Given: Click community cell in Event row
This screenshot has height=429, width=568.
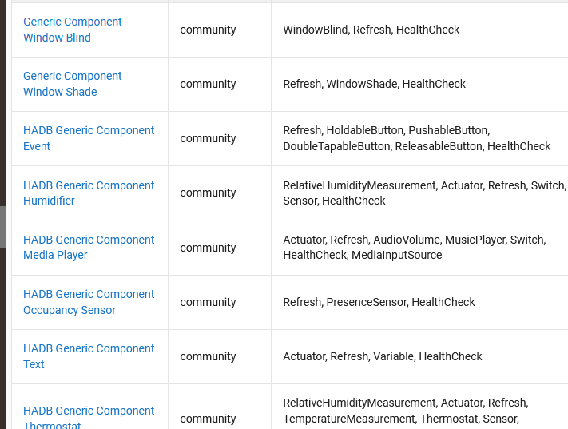Looking at the screenshot, I should [208, 138].
